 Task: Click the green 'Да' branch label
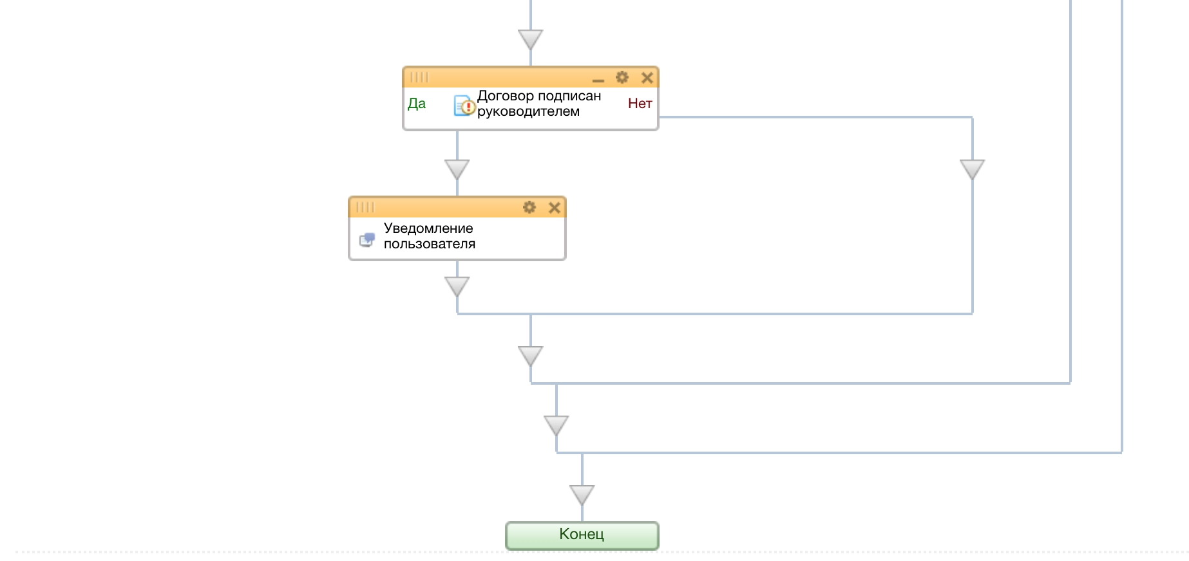(x=417, y=104)
